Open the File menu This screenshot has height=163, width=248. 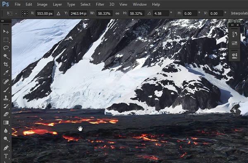[x=17, y=5]
